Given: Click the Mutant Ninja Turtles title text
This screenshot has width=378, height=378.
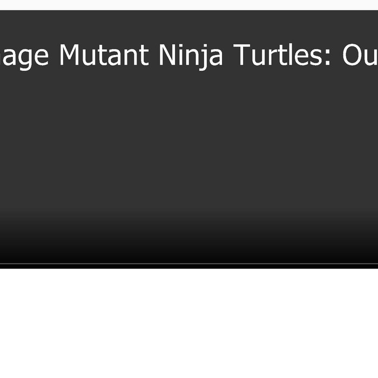Looking at the screenshot, I should 189,56.
